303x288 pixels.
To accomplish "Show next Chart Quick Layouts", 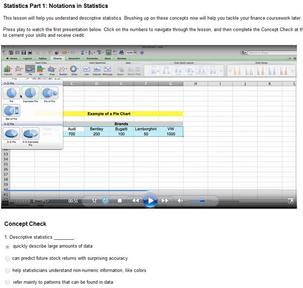I will (221, 71).
